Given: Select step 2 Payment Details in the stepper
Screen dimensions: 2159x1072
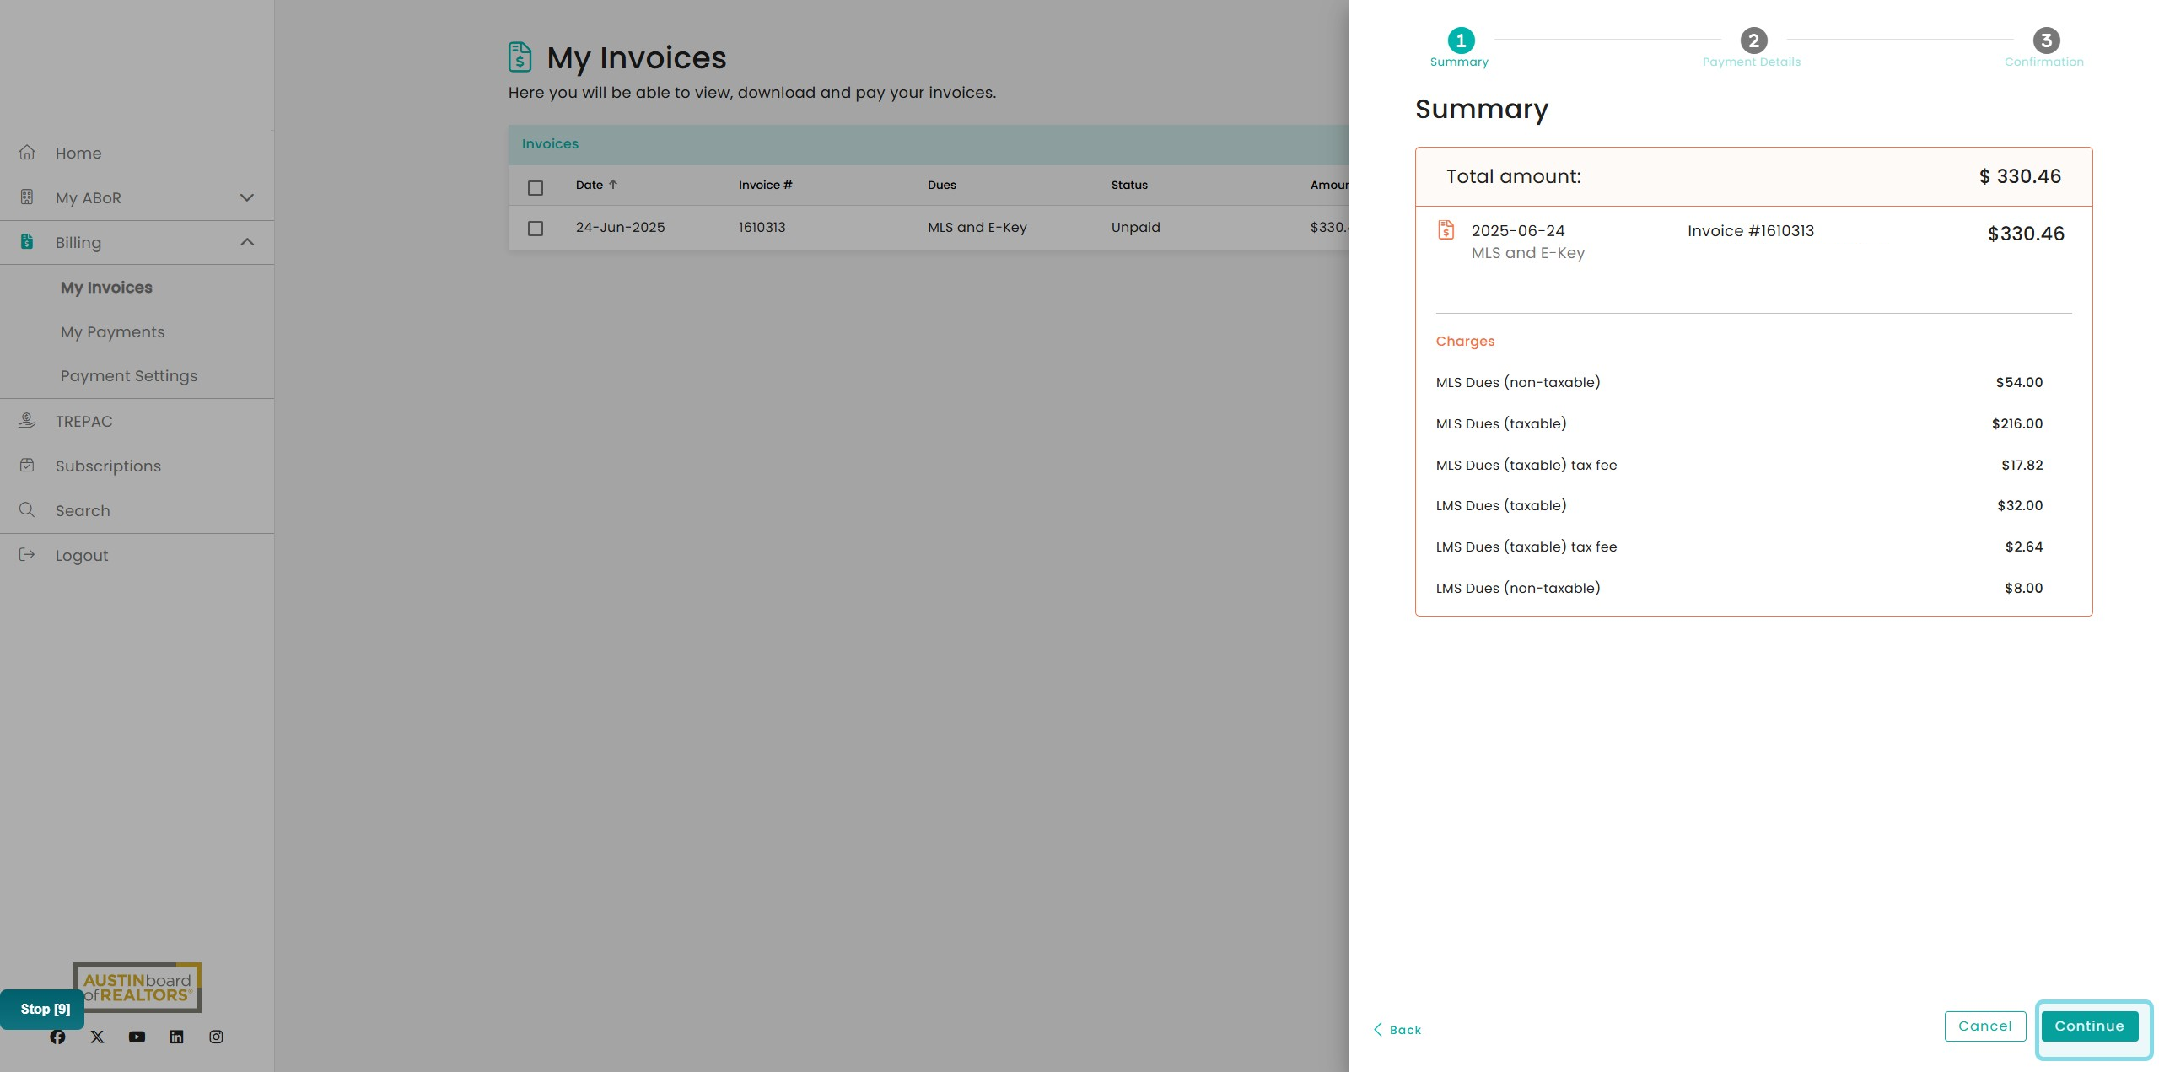Looking at the screenshot, I should (x=1753, y=47).
